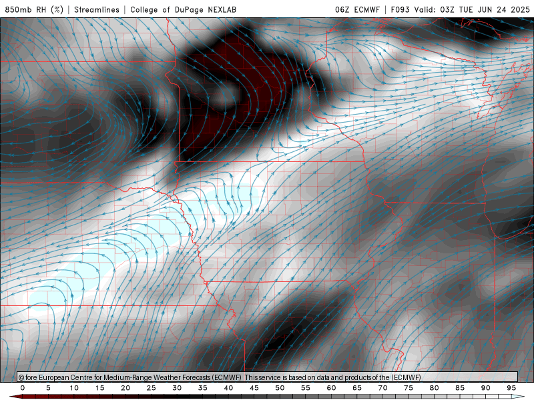Click "College of DuPage NEXLAB" header text

coord(183,9)
